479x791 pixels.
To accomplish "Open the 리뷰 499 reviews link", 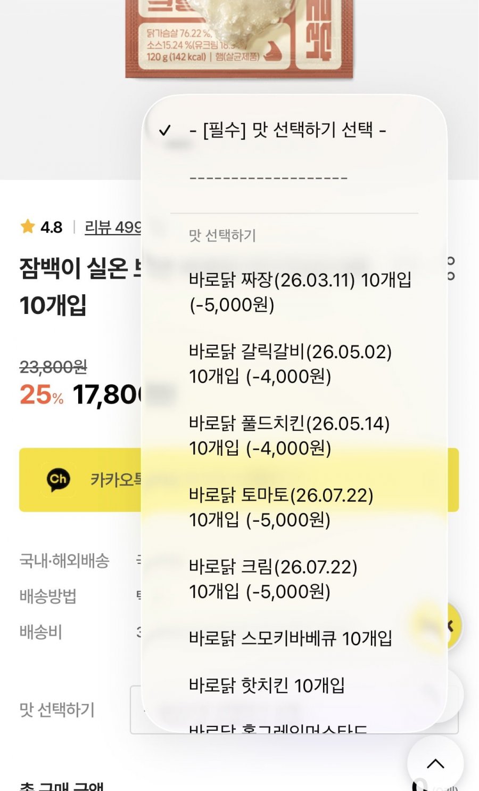I will pyautogui.click(x=113, y=228).
